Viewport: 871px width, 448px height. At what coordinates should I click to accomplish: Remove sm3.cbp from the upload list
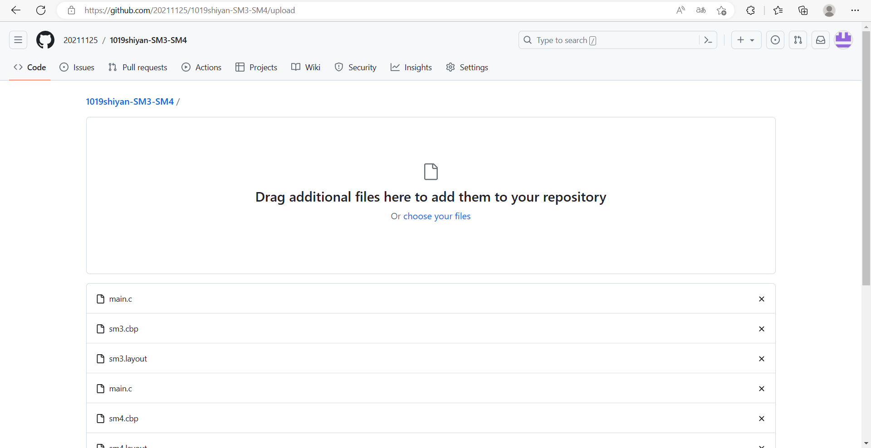(x=762, y=329)
